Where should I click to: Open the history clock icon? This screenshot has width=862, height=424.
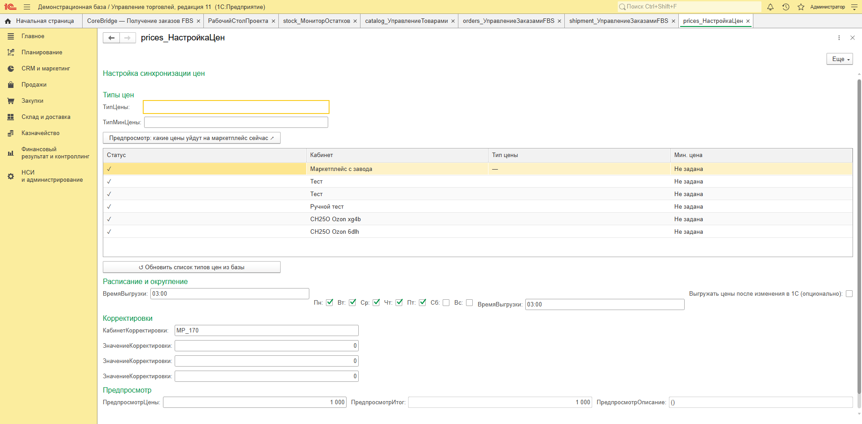pyautogui.click(x=786, y=7)
